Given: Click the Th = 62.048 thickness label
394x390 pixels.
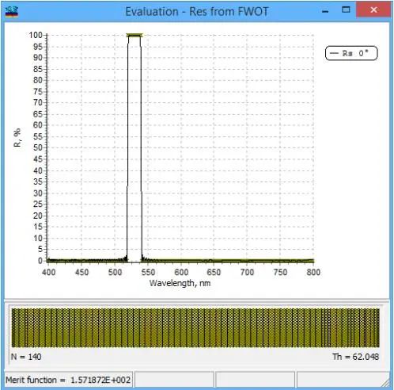Looking at the screenshot, I should (x=355, y=357).
